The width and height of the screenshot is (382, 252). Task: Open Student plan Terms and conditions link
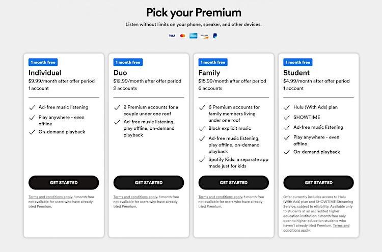tap(316, 228)
